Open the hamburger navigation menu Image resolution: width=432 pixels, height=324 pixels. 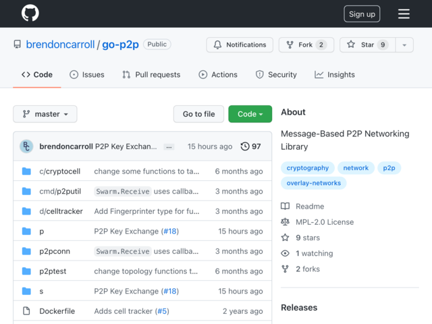point(404,13)
